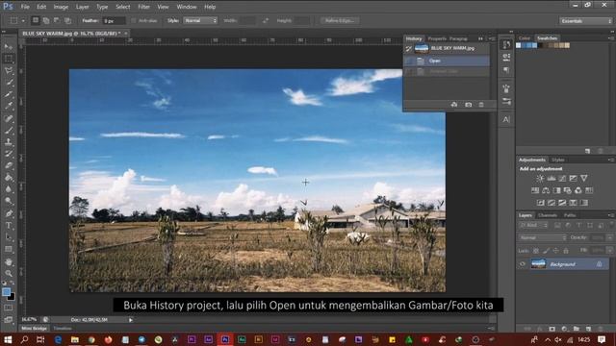Open the Image menu
This screenshot has width=616, height=346.
tap(61, 7)
